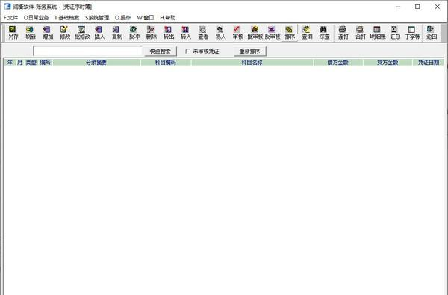Click the 重新排序 button
The image size is (448, 295).
coord(249,52)
